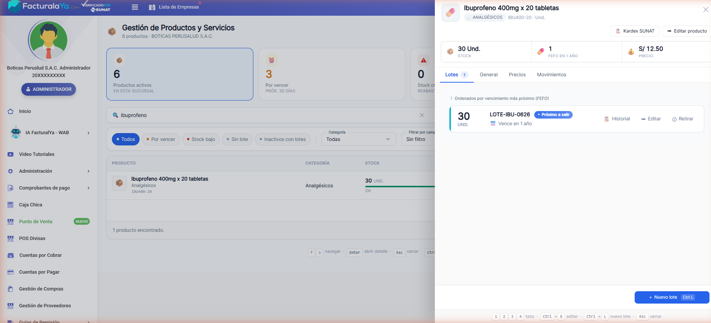
Task: Expand Comprobantes de pago chevron
Action: pyautogui.click(x=88, y=188)
